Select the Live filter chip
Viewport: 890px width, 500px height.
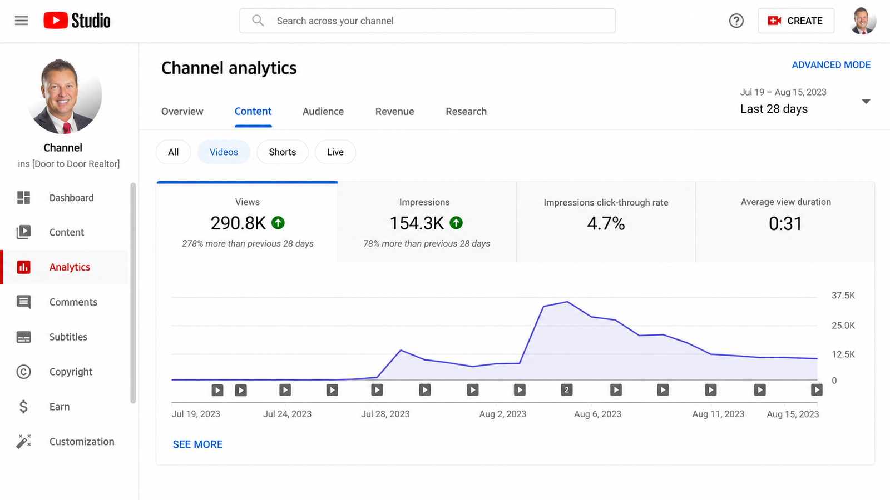click(335, 152)
